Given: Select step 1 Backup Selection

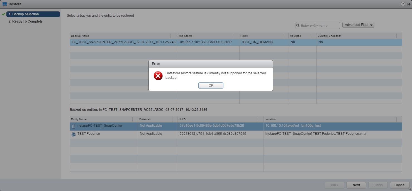Looking at the screenshot, I should point(33,14).
